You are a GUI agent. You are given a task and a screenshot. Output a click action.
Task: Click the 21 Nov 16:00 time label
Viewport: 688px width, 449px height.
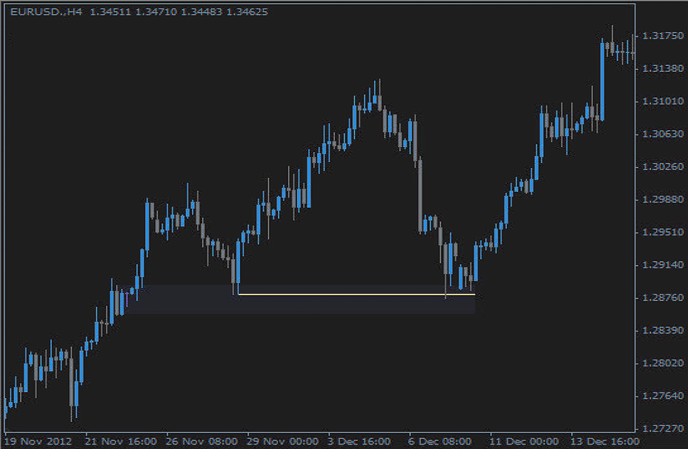(120, 441)
